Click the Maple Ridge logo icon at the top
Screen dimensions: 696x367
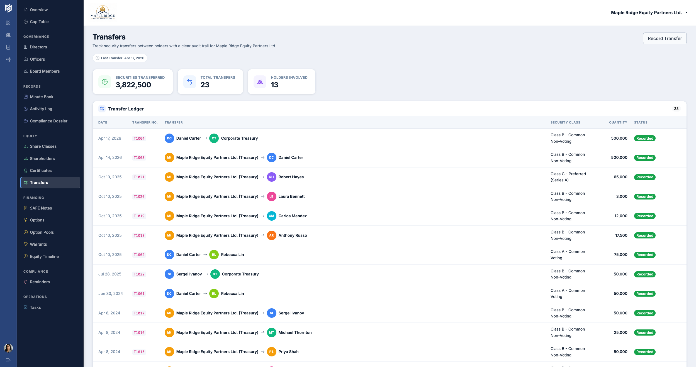tap(103, 12)
